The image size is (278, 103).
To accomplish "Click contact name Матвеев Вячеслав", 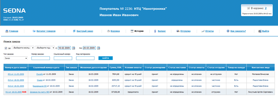I will (x=260, y=74).
